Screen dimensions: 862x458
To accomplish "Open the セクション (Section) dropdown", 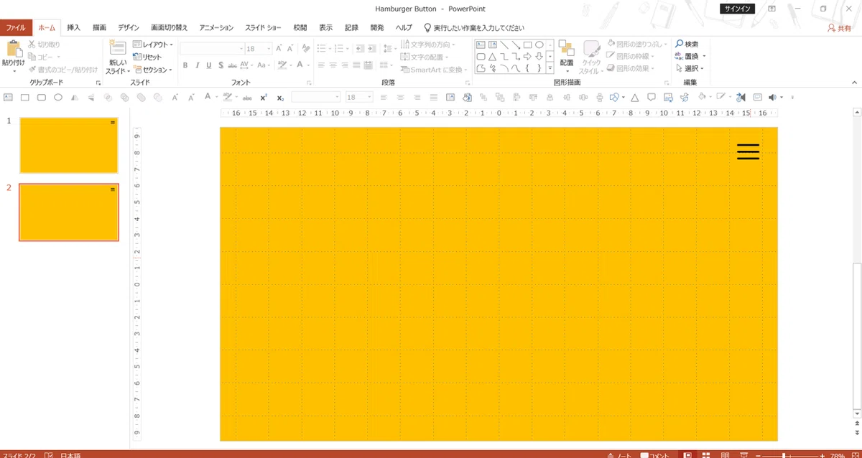I will (153, 70).
